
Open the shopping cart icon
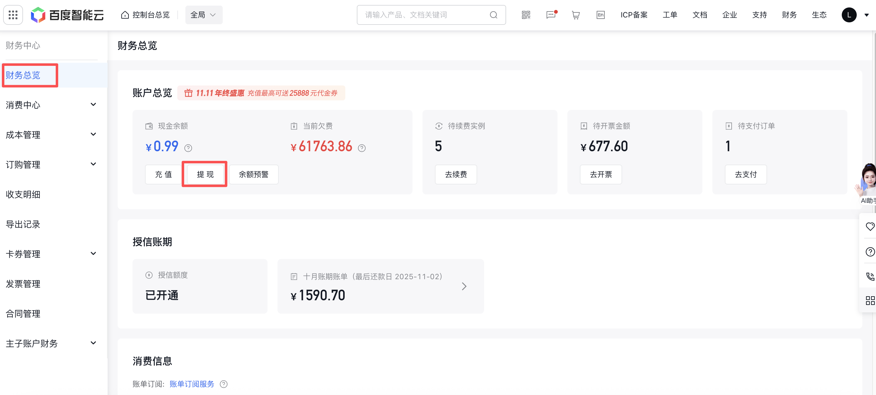pos(575,15)
